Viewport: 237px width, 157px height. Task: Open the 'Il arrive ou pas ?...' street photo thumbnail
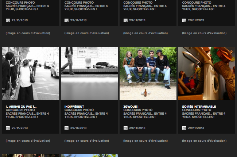click(x=30, y=73)
